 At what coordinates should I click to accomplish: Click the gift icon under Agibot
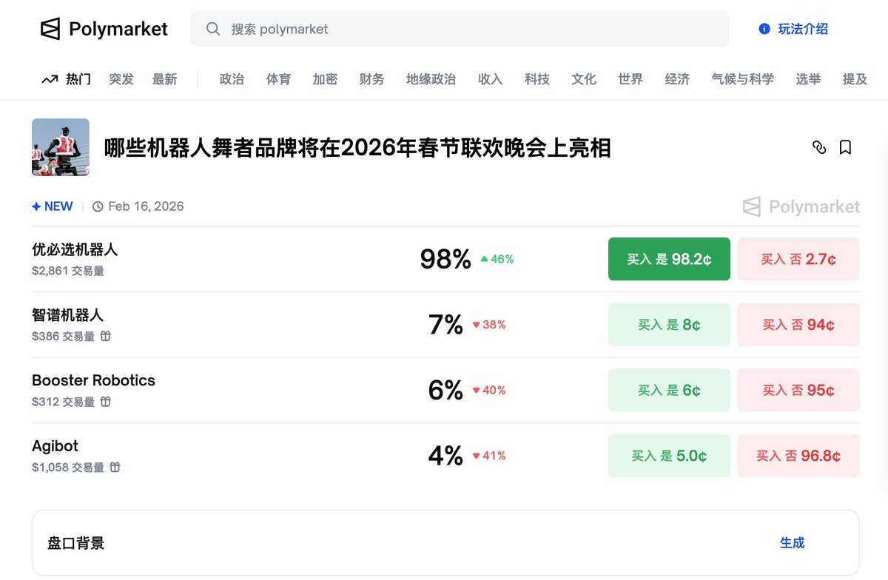click(x=115, y=468)
